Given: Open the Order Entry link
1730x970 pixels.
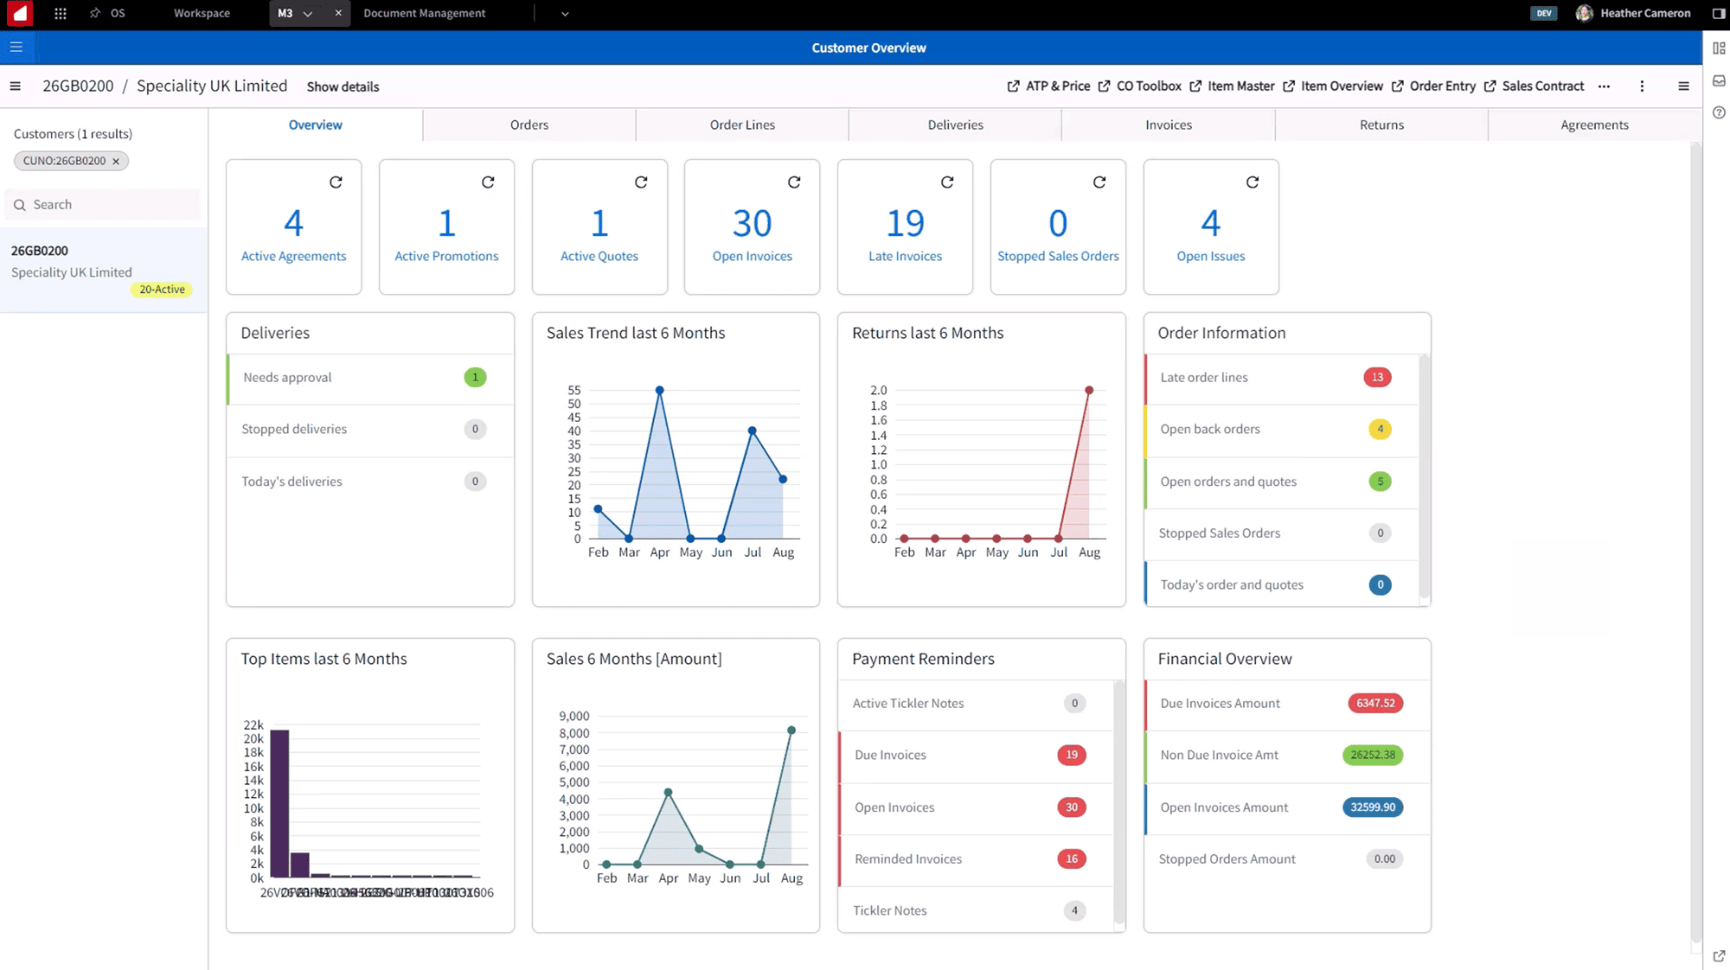Looking at the screenshot, I should [1433, 86].
